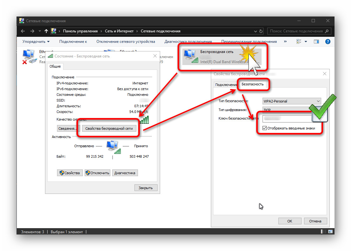Click the back navigation arrow
Screen dimensions: 351x251
point(23,31)
